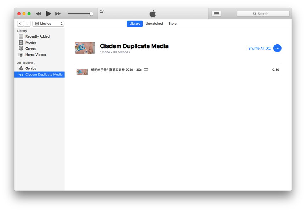The image size is (306, 211).
Task: Click the monitor icon beside video title
Action: tap(146, 70)
